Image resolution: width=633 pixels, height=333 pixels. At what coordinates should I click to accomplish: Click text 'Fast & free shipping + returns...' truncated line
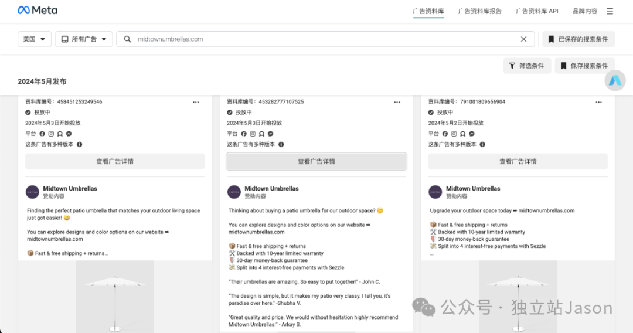tap(67, 253)
